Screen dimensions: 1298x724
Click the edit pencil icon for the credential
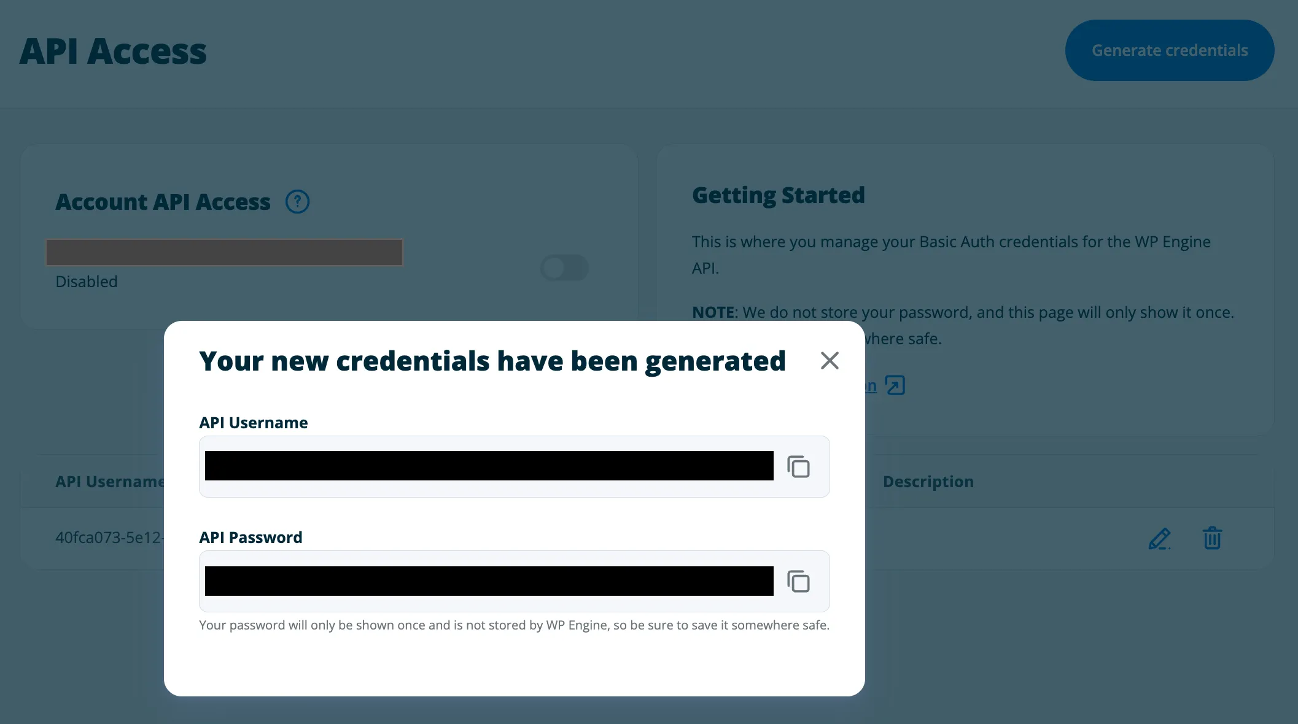[x=1159, y=538]
